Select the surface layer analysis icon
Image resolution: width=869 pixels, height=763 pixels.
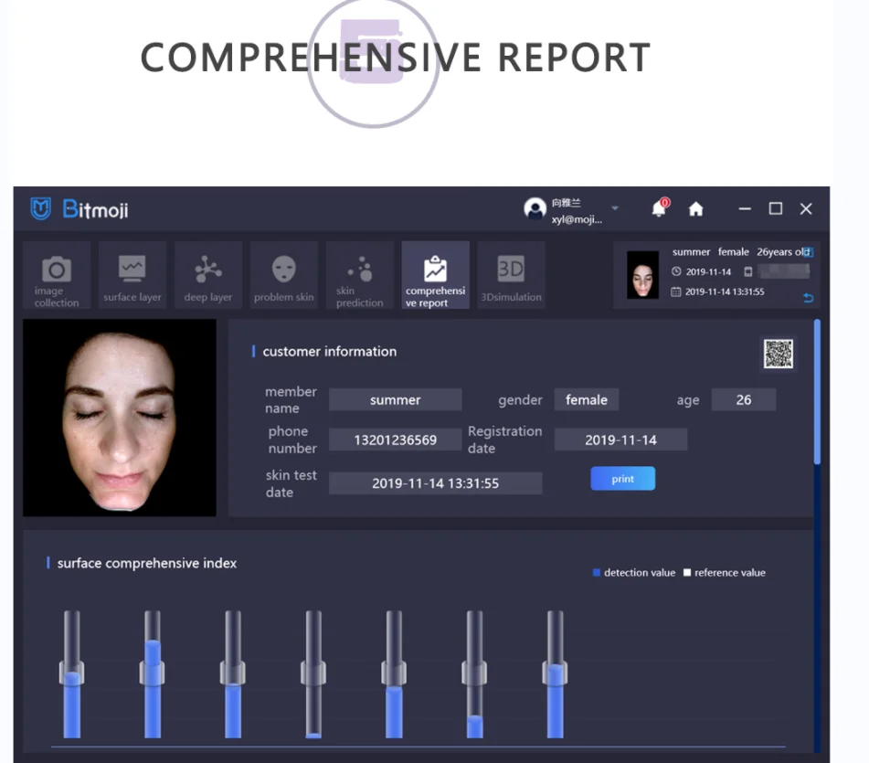coord(132,276)
